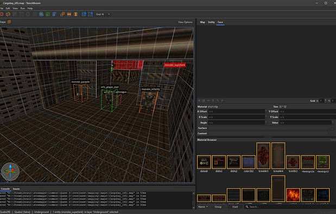Click the orange cube Shape icon
Image resolution: width=336 pixels, height=214 pixels.
click(9, 22)
